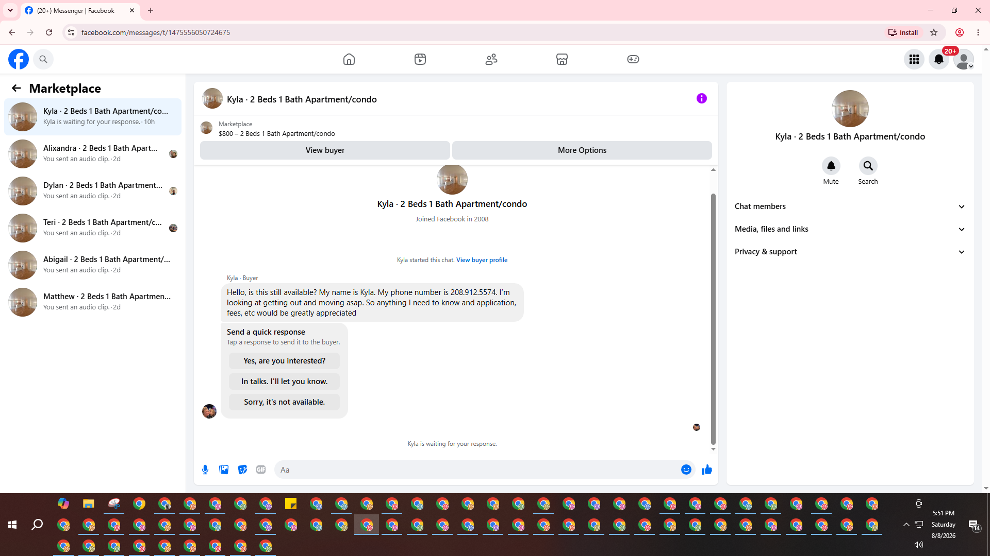Open Windows taskbar search
Screen dimensions: 990x556
(x=37, y=525)
